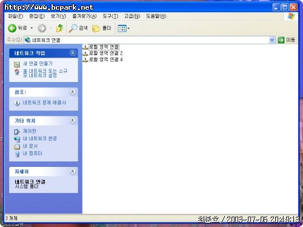Open the 편집(E) menu

pyautogui.click(x=37, y=16)
